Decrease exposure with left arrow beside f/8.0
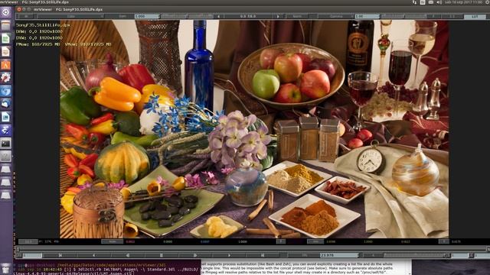This screenshot has height=275, width=490. pyautogui.click(x=218, y=16)
